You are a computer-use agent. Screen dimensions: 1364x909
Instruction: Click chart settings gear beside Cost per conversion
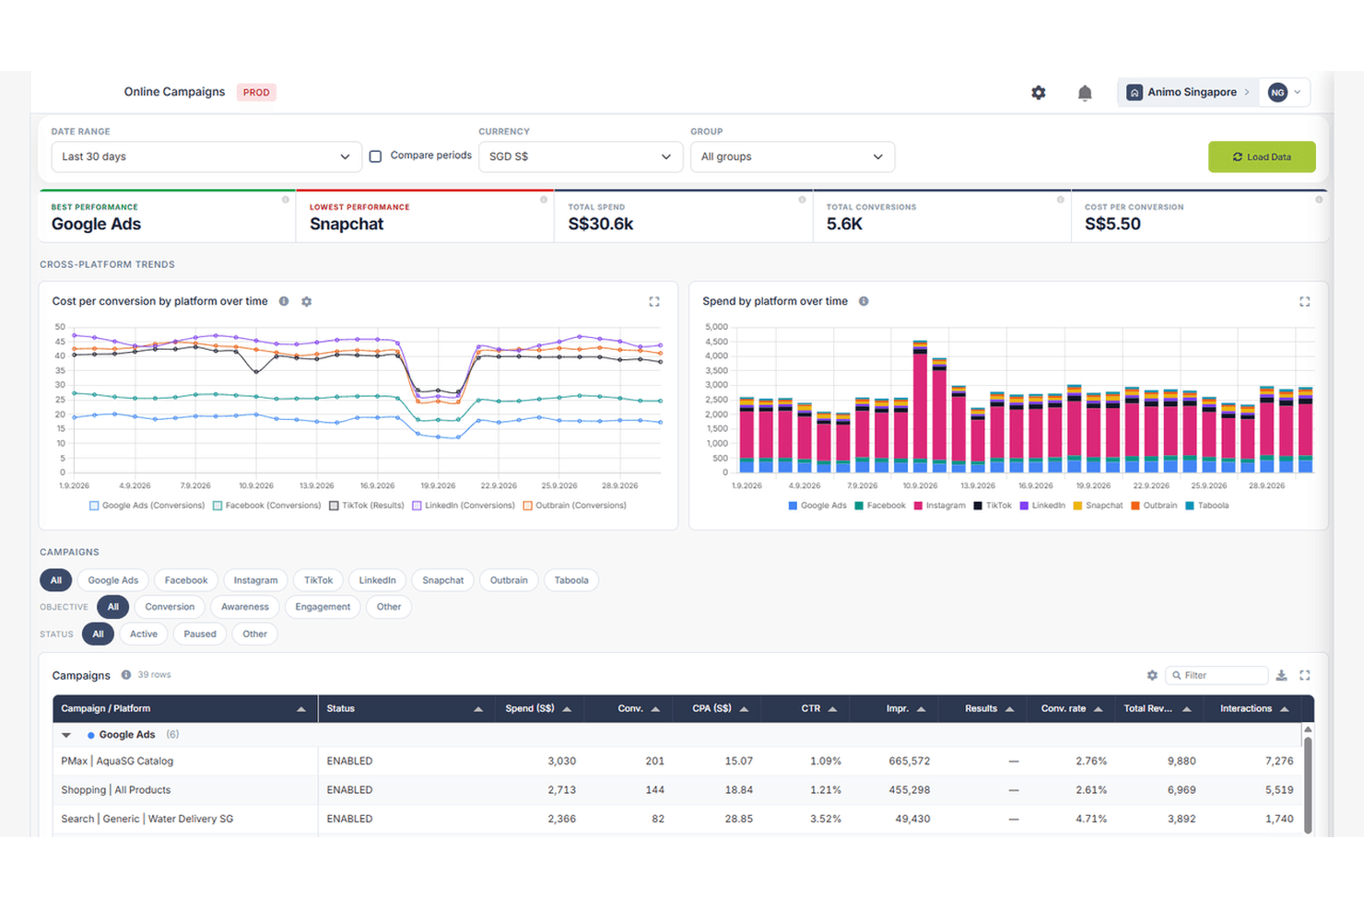point(307,301)
